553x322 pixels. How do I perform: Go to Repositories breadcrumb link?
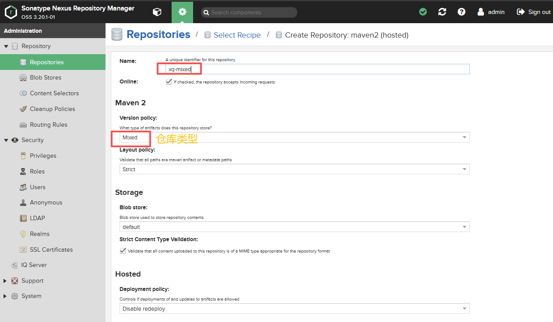tap(158, 35)
